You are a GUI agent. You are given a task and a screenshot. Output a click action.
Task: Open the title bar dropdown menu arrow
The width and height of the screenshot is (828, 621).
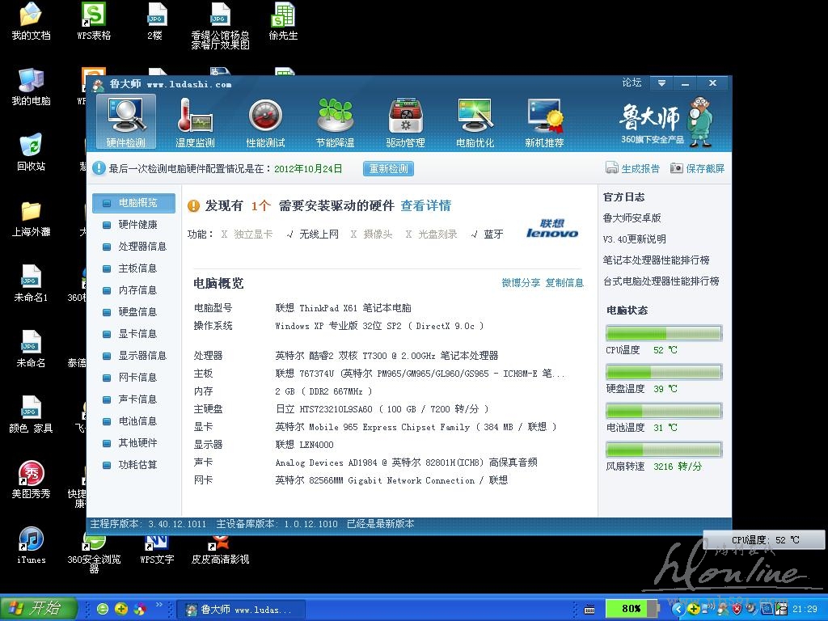tap(661, 83)
